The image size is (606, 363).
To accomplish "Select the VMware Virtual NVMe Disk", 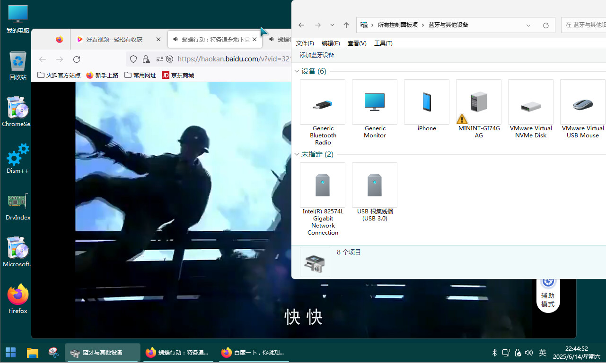I will (x=531, y=109).
